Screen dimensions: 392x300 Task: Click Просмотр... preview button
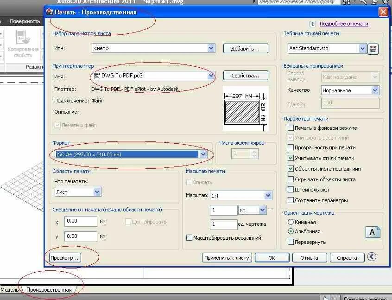[65, 258]
